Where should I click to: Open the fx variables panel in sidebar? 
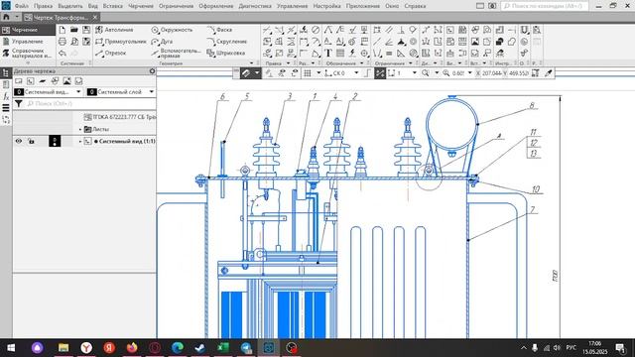pyautogui.click(x=6, y=96)
